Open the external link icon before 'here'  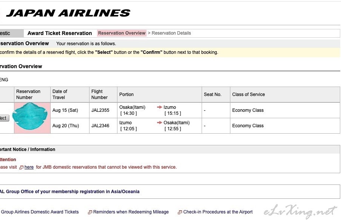pos(22,168)
